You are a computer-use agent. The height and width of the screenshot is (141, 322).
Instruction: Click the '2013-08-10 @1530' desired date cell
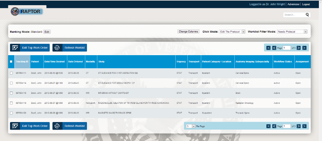53,73
